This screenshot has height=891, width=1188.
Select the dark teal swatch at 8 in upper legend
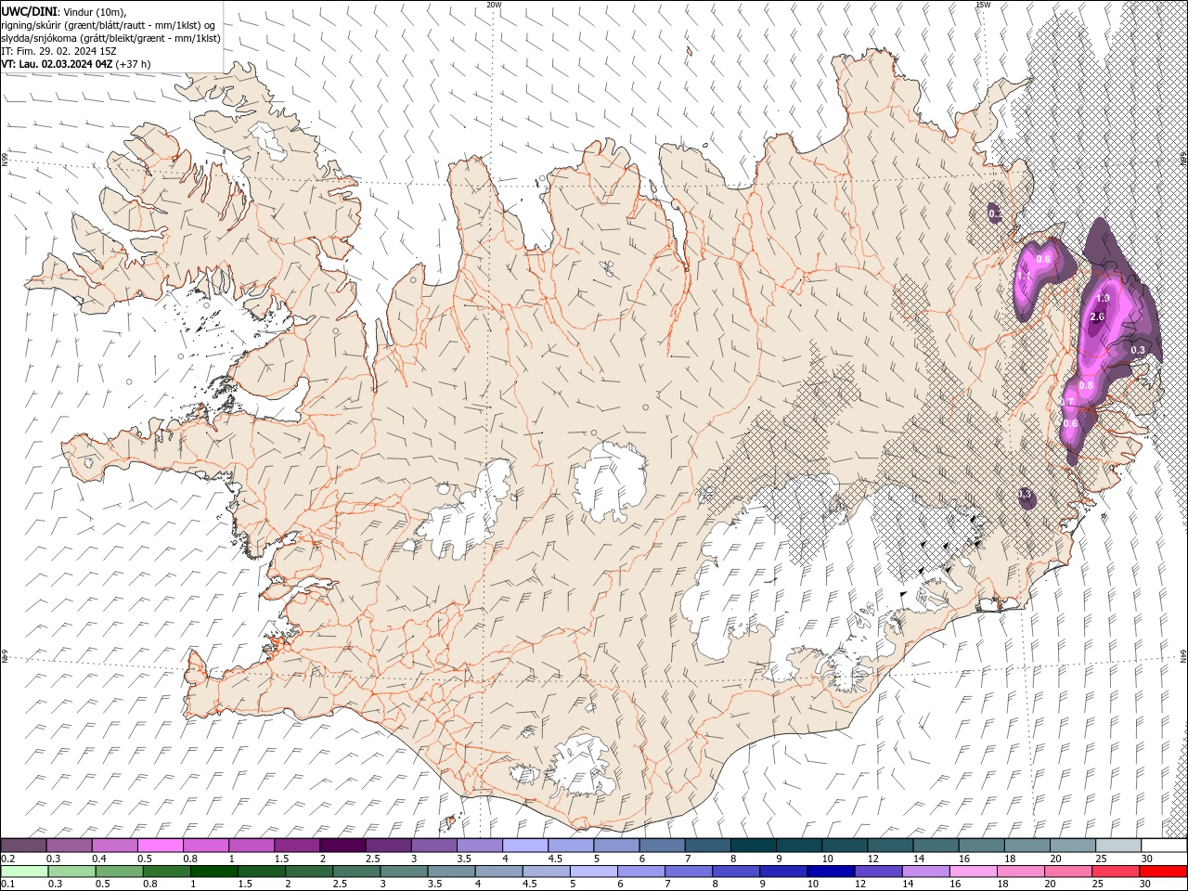click(x=754, y=846)
